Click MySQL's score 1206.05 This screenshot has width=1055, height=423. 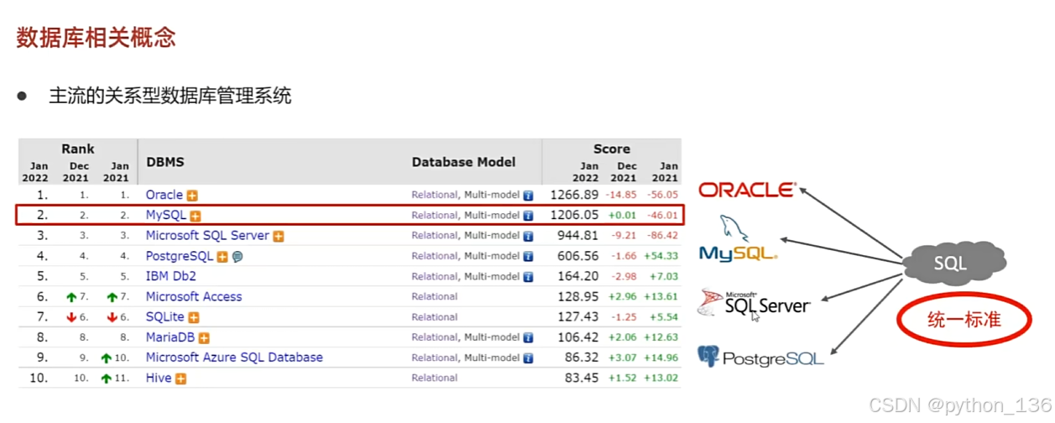click(575, 216)
